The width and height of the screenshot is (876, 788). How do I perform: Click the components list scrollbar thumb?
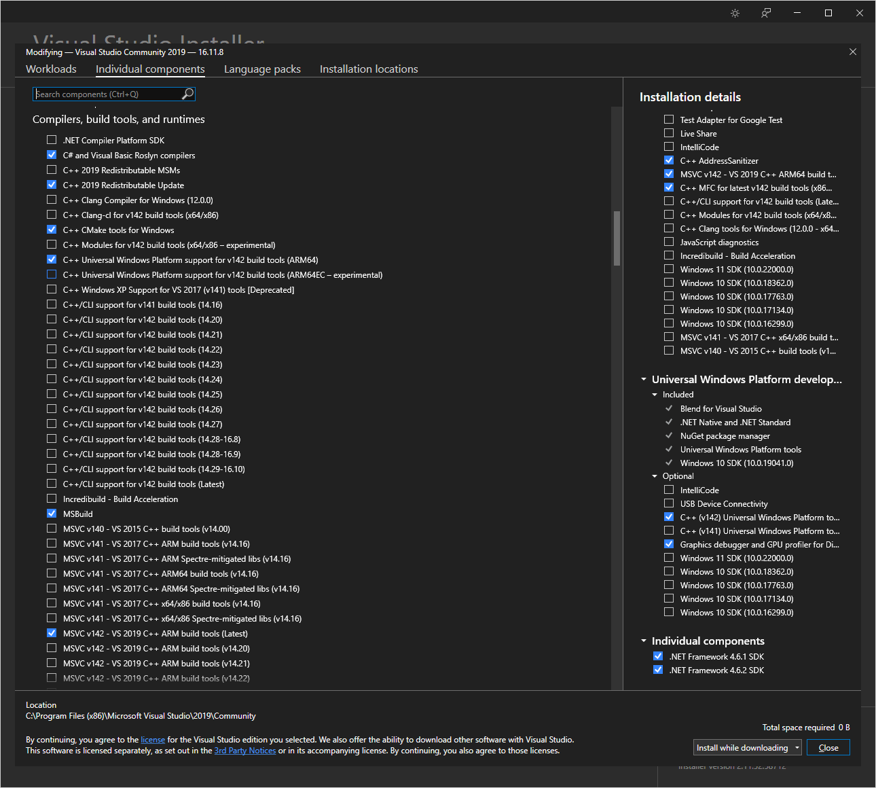(617, 238)
